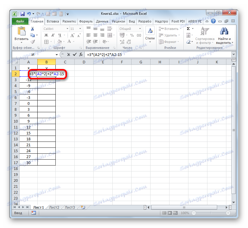Cancel formula entry with X

[x=68, y=54]
